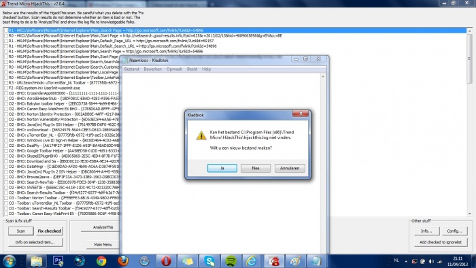The width and height of the screenshot is (476, 268).
Task: Show hidden system tray icons arrow
Action: tap(406, 261)
